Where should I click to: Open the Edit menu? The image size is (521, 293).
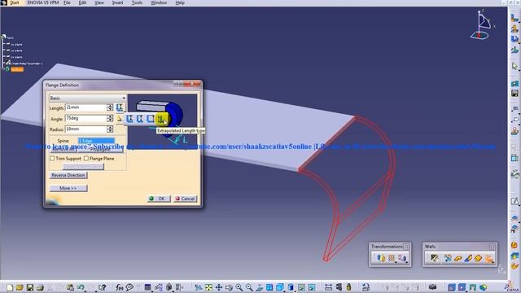pyautogui.click(x=82, y=2)
